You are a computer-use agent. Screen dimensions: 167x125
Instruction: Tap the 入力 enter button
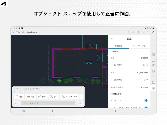click(80, 103)
